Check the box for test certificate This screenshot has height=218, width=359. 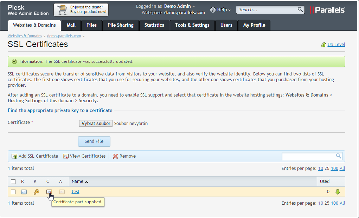(13, 192)
